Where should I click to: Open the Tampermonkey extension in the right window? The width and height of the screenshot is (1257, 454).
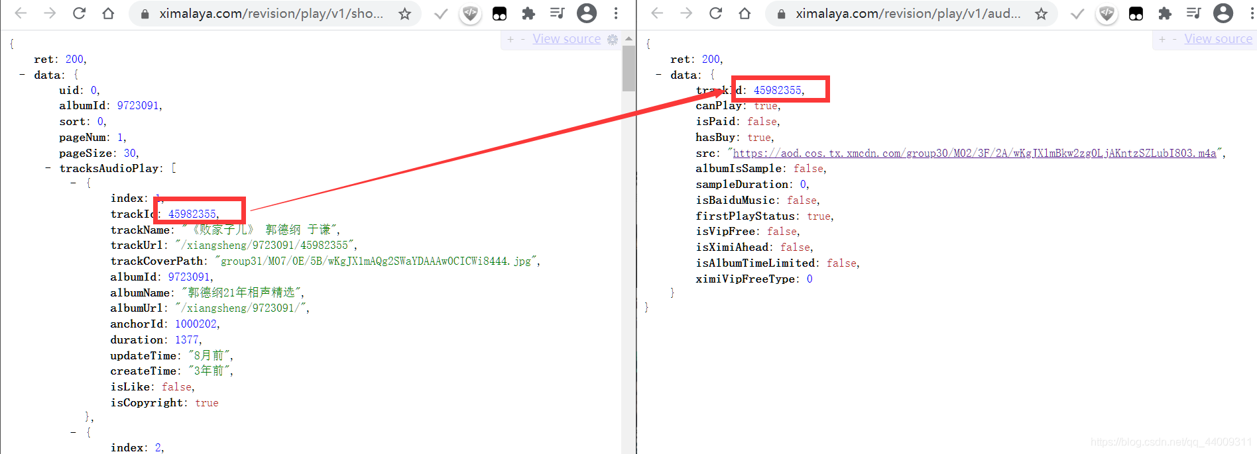(x=1136, y=13)
